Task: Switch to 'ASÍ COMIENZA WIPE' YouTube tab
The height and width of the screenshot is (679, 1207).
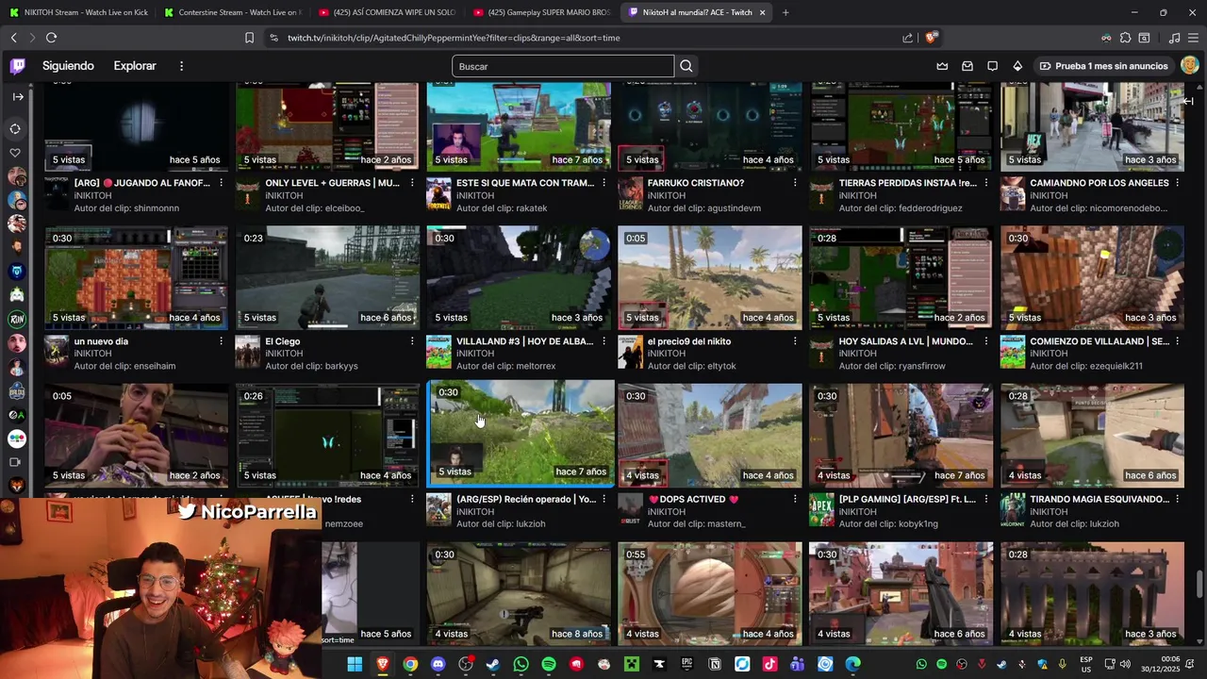Action: click(386, 12)
